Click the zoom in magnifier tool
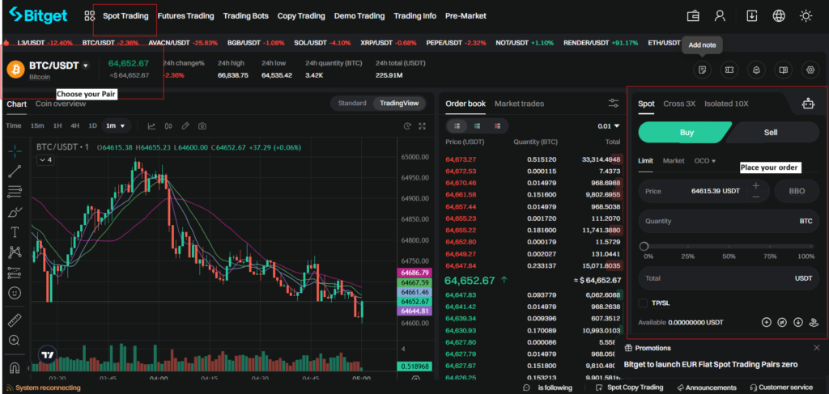 [15, 341]
